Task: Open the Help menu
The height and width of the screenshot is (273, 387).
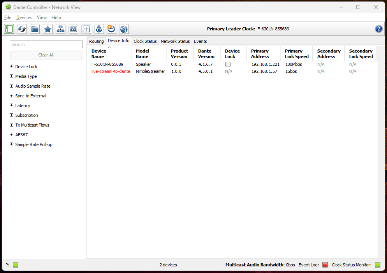Action: pos(56,18)
